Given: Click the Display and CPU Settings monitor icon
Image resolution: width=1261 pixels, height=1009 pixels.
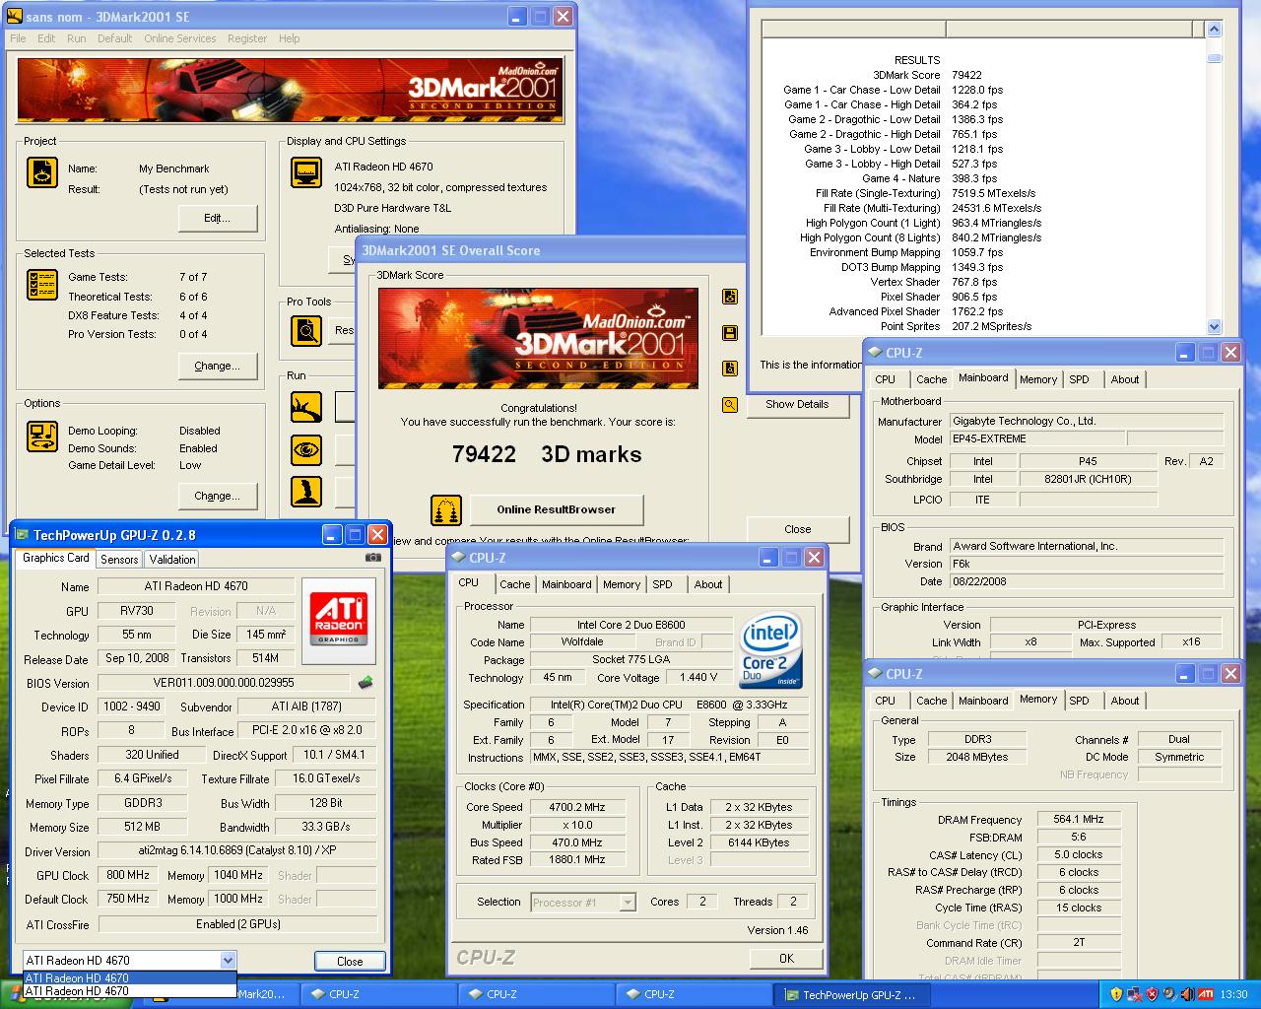Looking at the screenshot, I should click(306, 172).
